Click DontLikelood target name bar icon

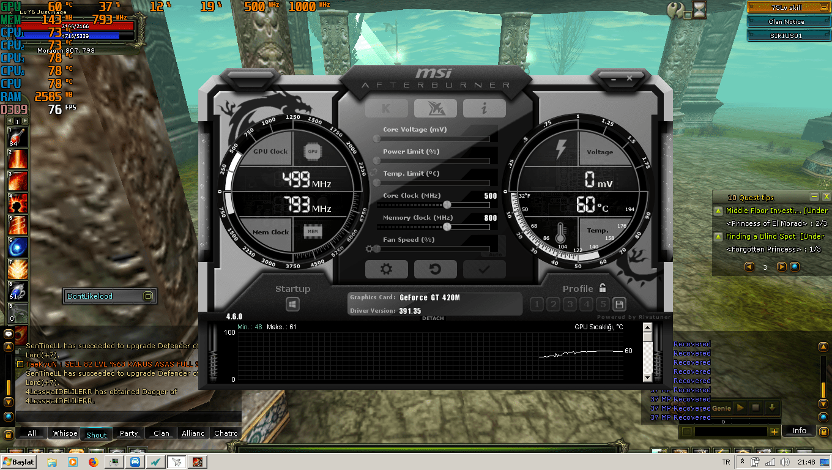147,296
